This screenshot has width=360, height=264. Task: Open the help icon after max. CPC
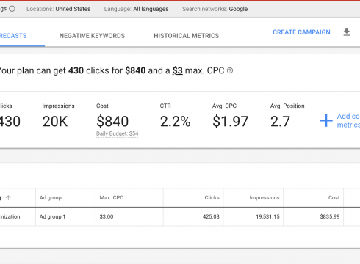230,70
